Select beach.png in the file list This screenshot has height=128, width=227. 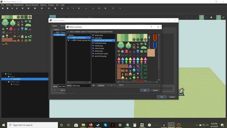99,35
